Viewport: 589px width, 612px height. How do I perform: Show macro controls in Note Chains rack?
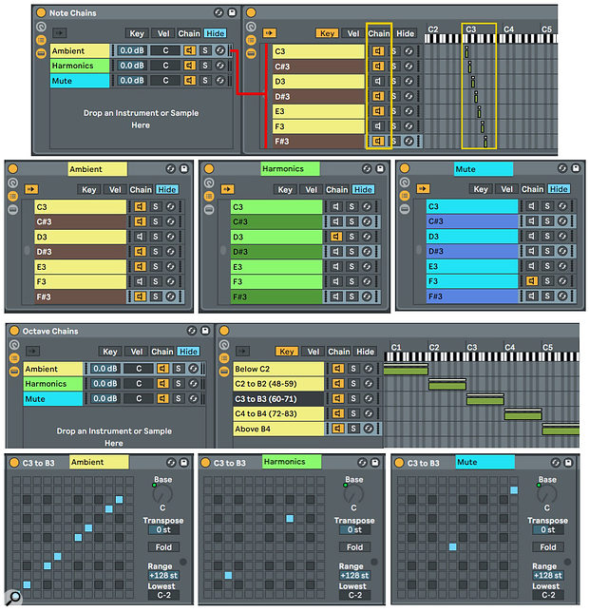click(41, 27)
